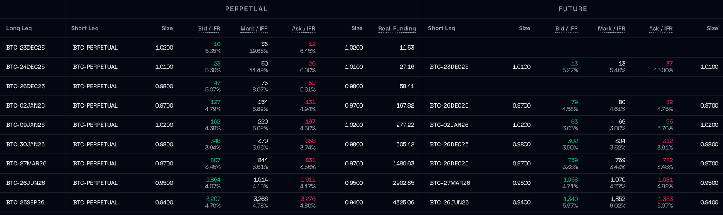Image resolution: width=723 pixels, height=215 pixels.
Task: Click Ask / IFR header under Future
Action: (660, 28)
